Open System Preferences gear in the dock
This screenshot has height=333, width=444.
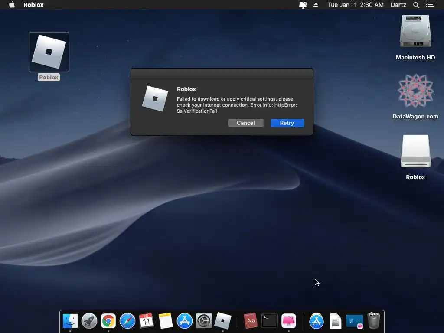coord(204,321)
